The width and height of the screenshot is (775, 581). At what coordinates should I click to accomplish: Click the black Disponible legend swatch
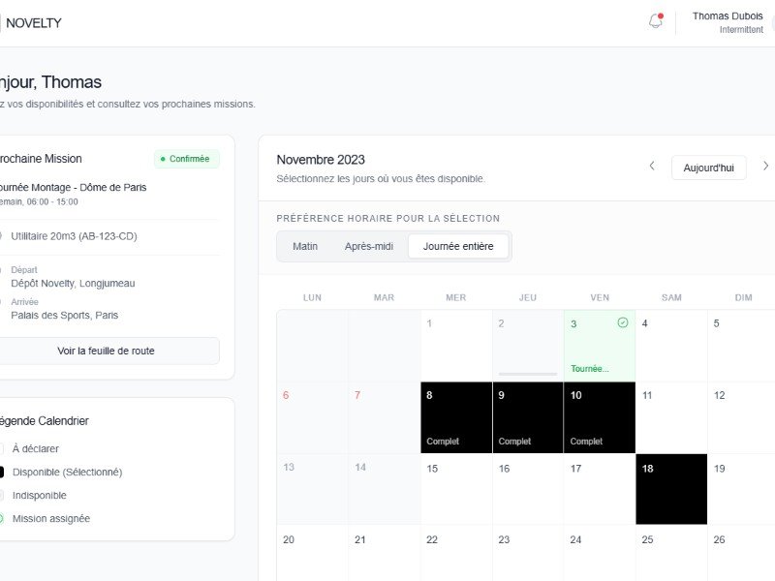(x=1, y=472)
